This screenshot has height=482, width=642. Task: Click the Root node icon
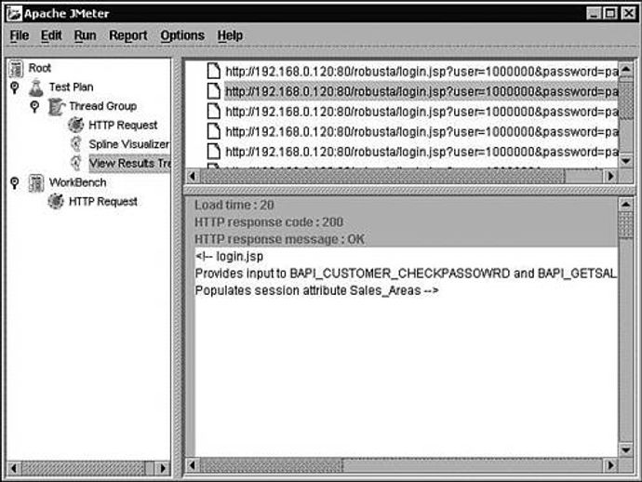pos(16,68)
